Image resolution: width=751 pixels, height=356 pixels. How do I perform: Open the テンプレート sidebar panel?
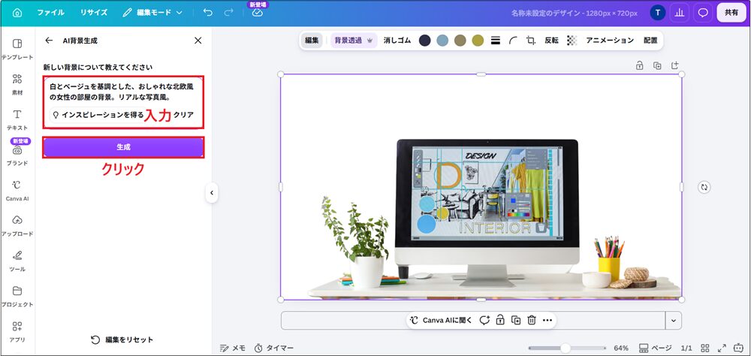tap(17, 49)
